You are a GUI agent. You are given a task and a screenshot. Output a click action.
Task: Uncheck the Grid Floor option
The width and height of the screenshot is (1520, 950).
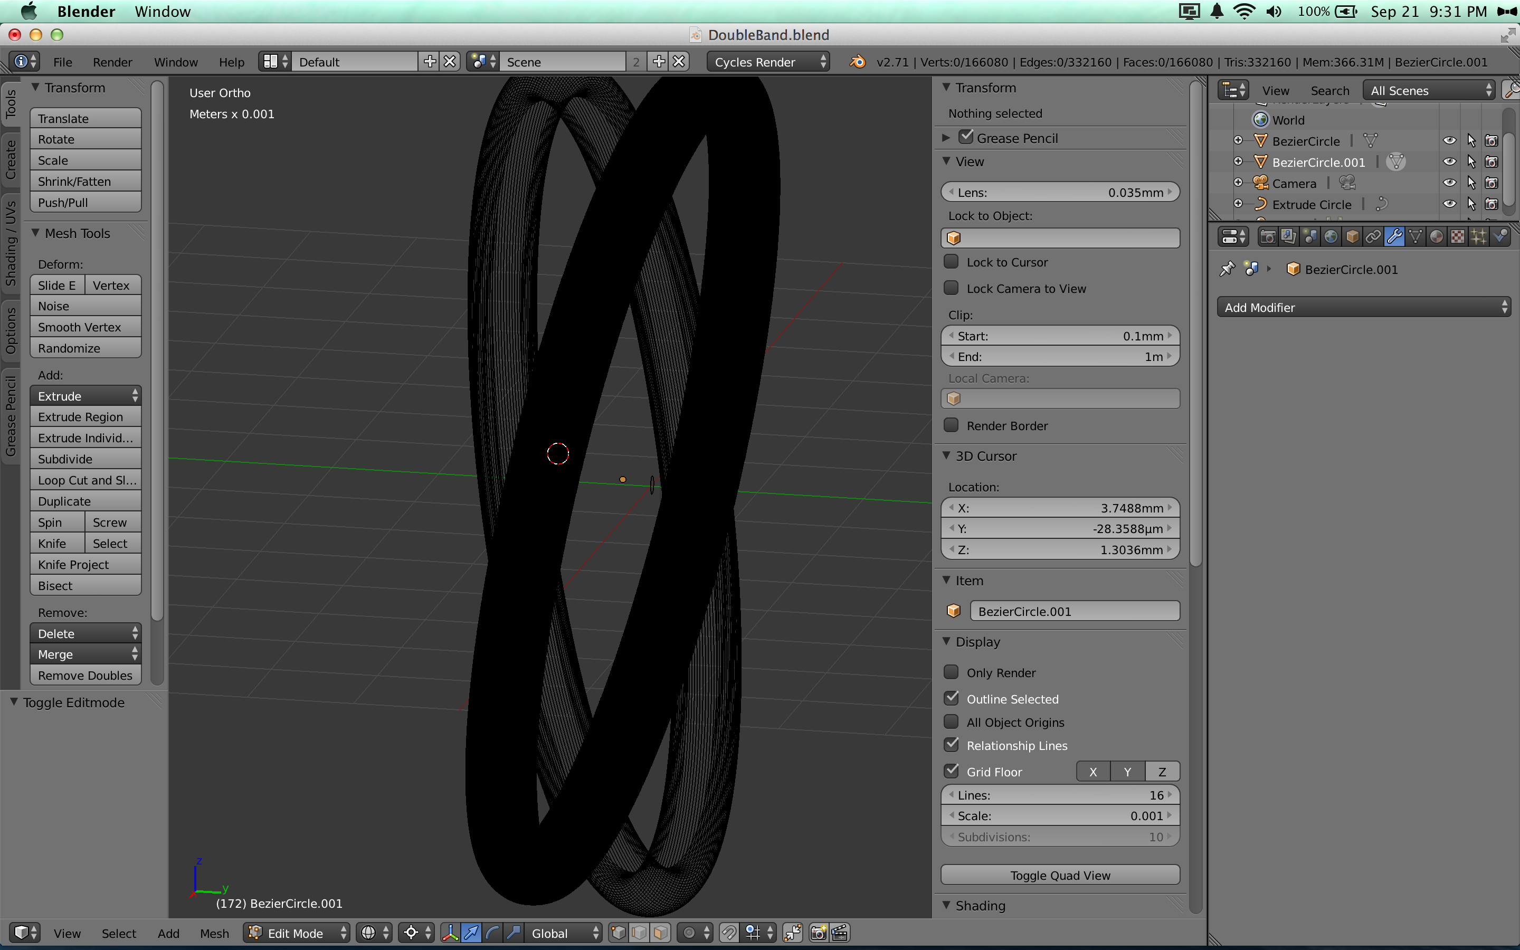951,771
